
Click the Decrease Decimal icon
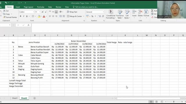(103, 16)
